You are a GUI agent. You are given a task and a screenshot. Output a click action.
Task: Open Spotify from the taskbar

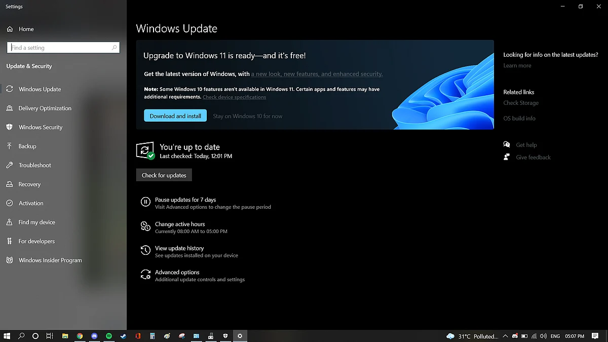109,336
